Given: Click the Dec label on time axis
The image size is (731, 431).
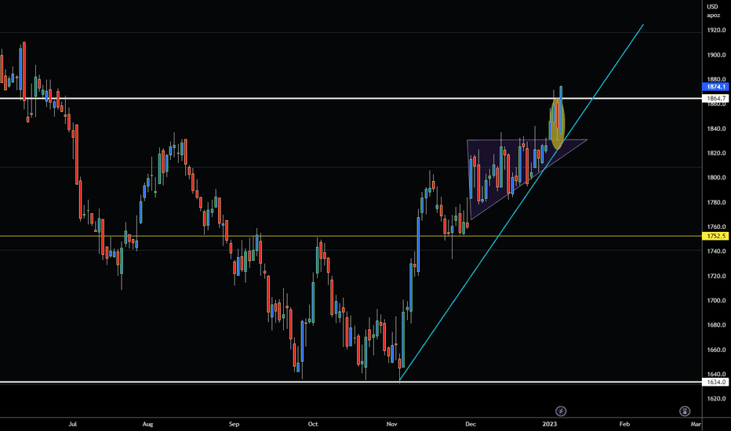Looking at the screenshot, I should 471,424.
